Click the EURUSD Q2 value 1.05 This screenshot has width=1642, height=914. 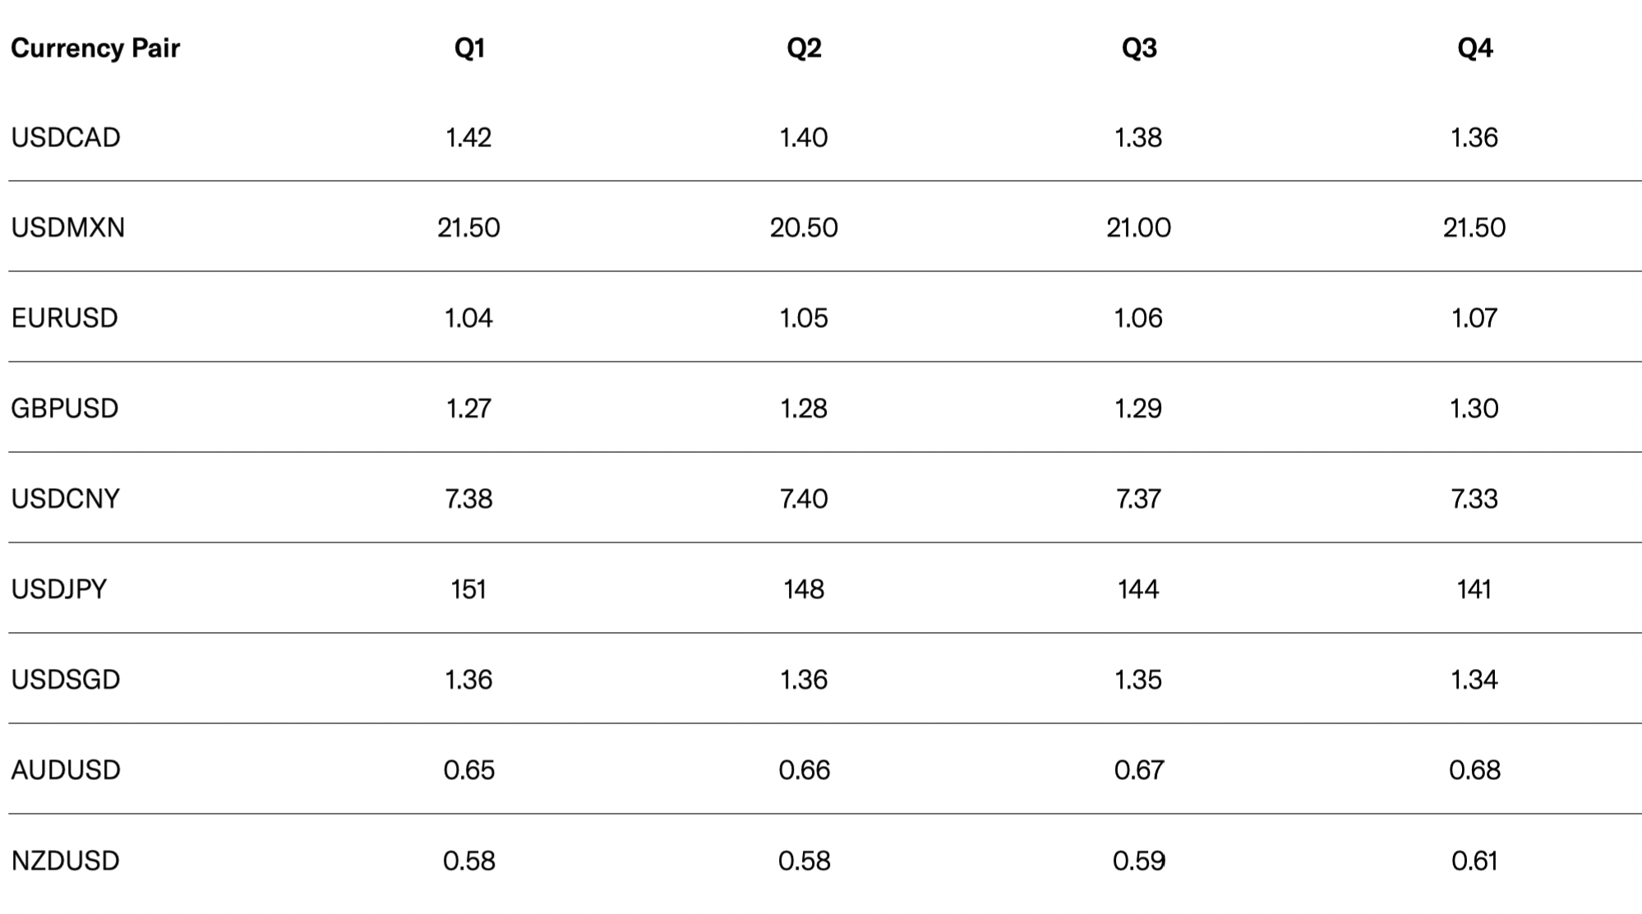click(x=804, y=318)
